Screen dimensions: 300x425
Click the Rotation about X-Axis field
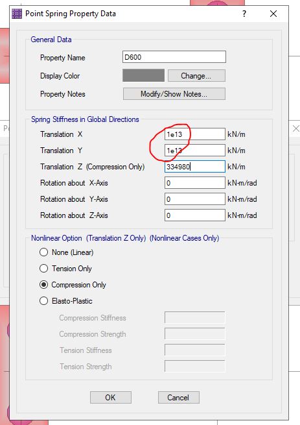(194, 183)
